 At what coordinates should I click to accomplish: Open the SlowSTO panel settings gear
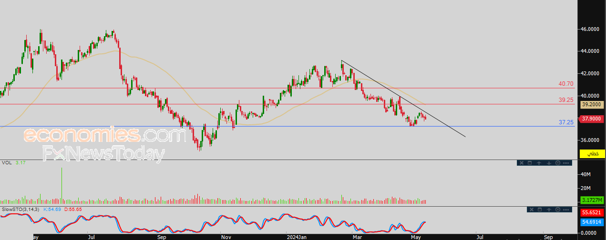557,210
